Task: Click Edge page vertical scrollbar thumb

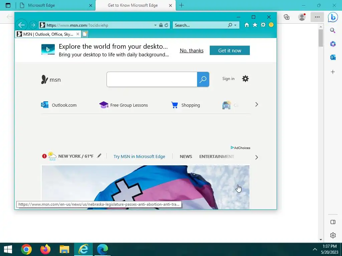Action: point(321,38)
